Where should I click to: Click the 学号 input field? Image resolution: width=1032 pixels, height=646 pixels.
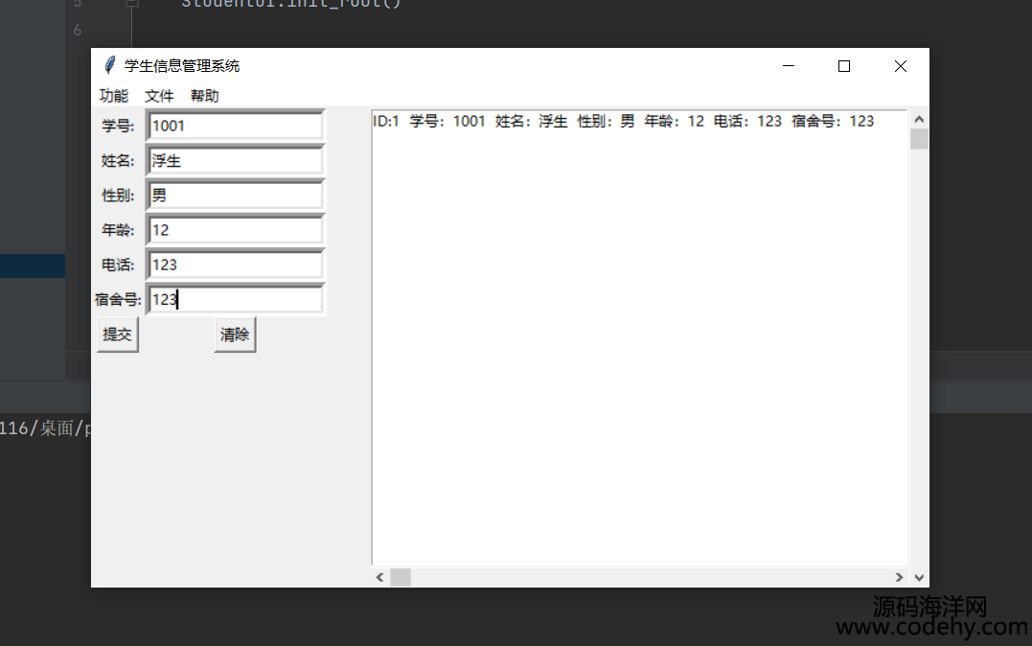pos(236,126)
